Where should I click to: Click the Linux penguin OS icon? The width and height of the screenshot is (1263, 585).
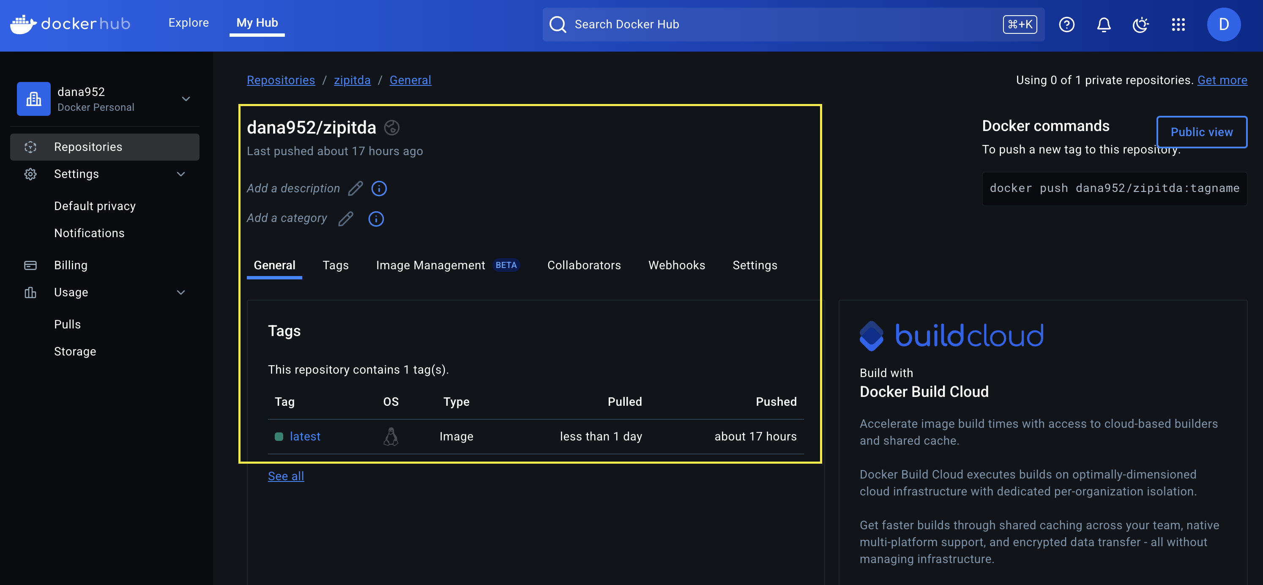click(x=391, y=436)
